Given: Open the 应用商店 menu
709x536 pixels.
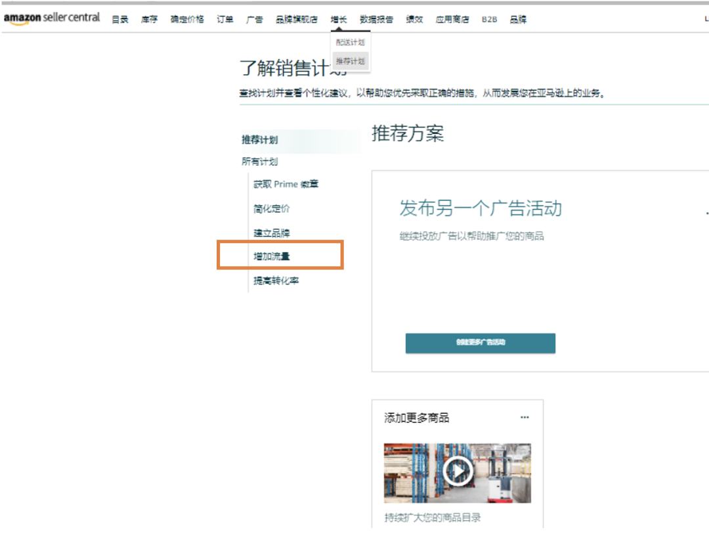Looking at the screenshot, I should 452,20.
